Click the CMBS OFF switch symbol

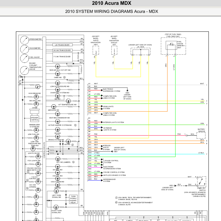point(201,181)
